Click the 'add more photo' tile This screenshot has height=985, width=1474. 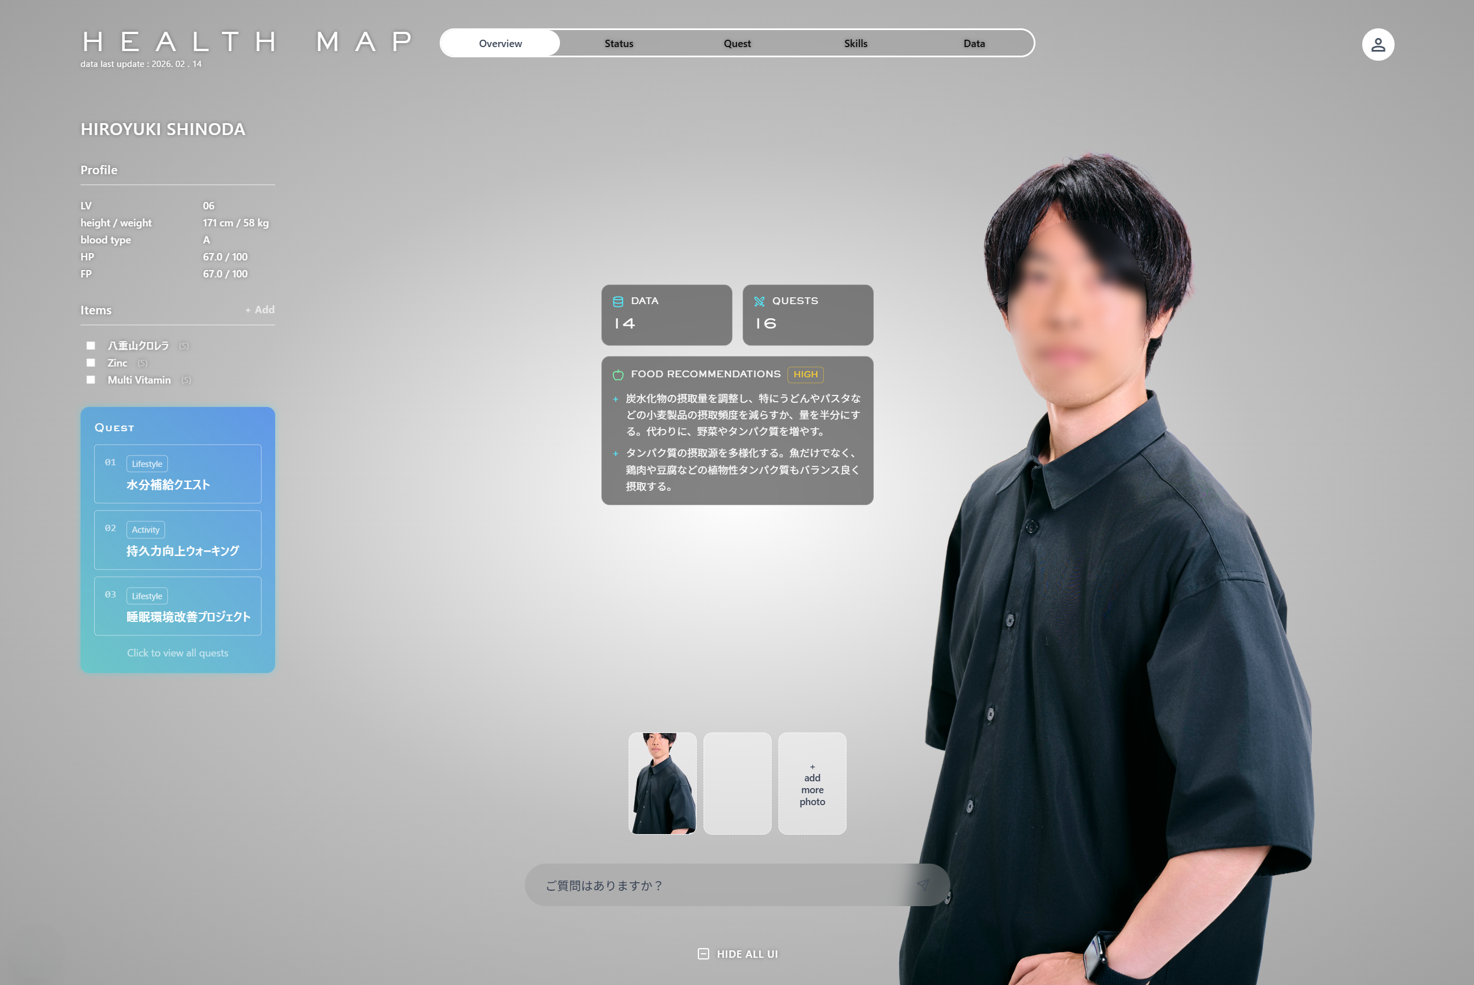pos(812,784)
